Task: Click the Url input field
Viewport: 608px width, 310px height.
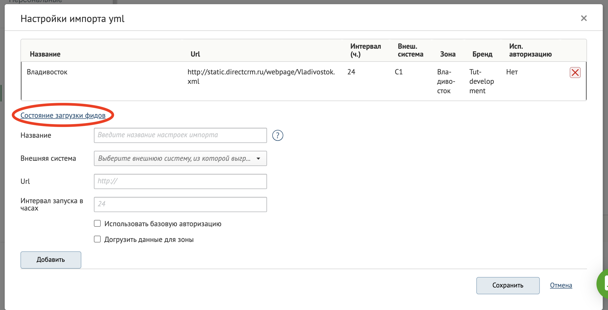Action: [180, 181]
